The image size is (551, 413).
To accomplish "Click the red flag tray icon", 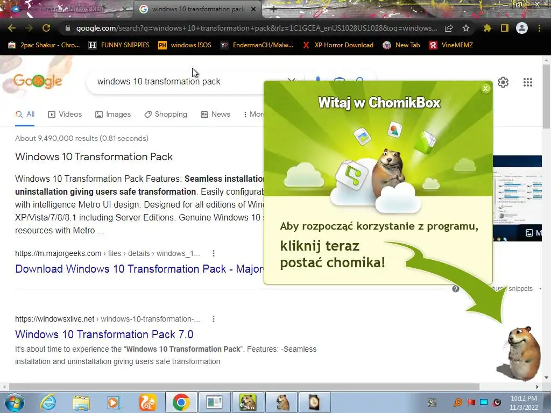I will click(471, 402).
